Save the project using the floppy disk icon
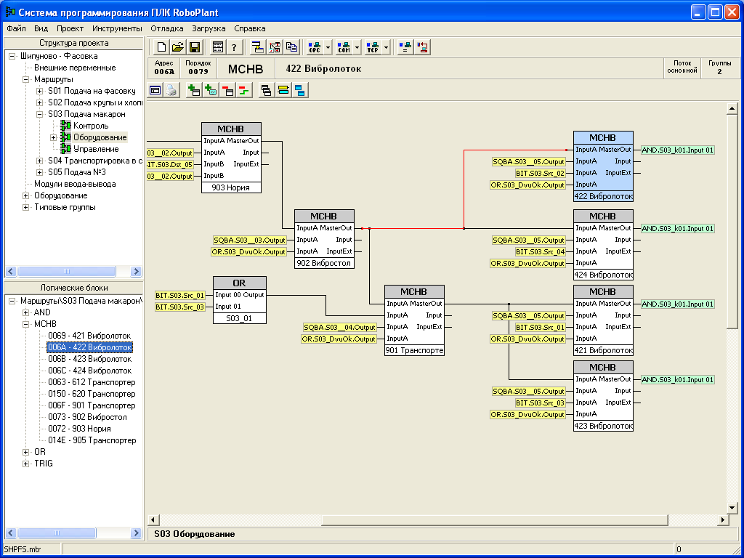744x558 pixels. coord(195,47)
